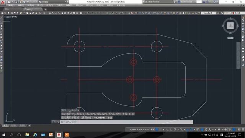Switch to the Model layout tab

point(6,125)
